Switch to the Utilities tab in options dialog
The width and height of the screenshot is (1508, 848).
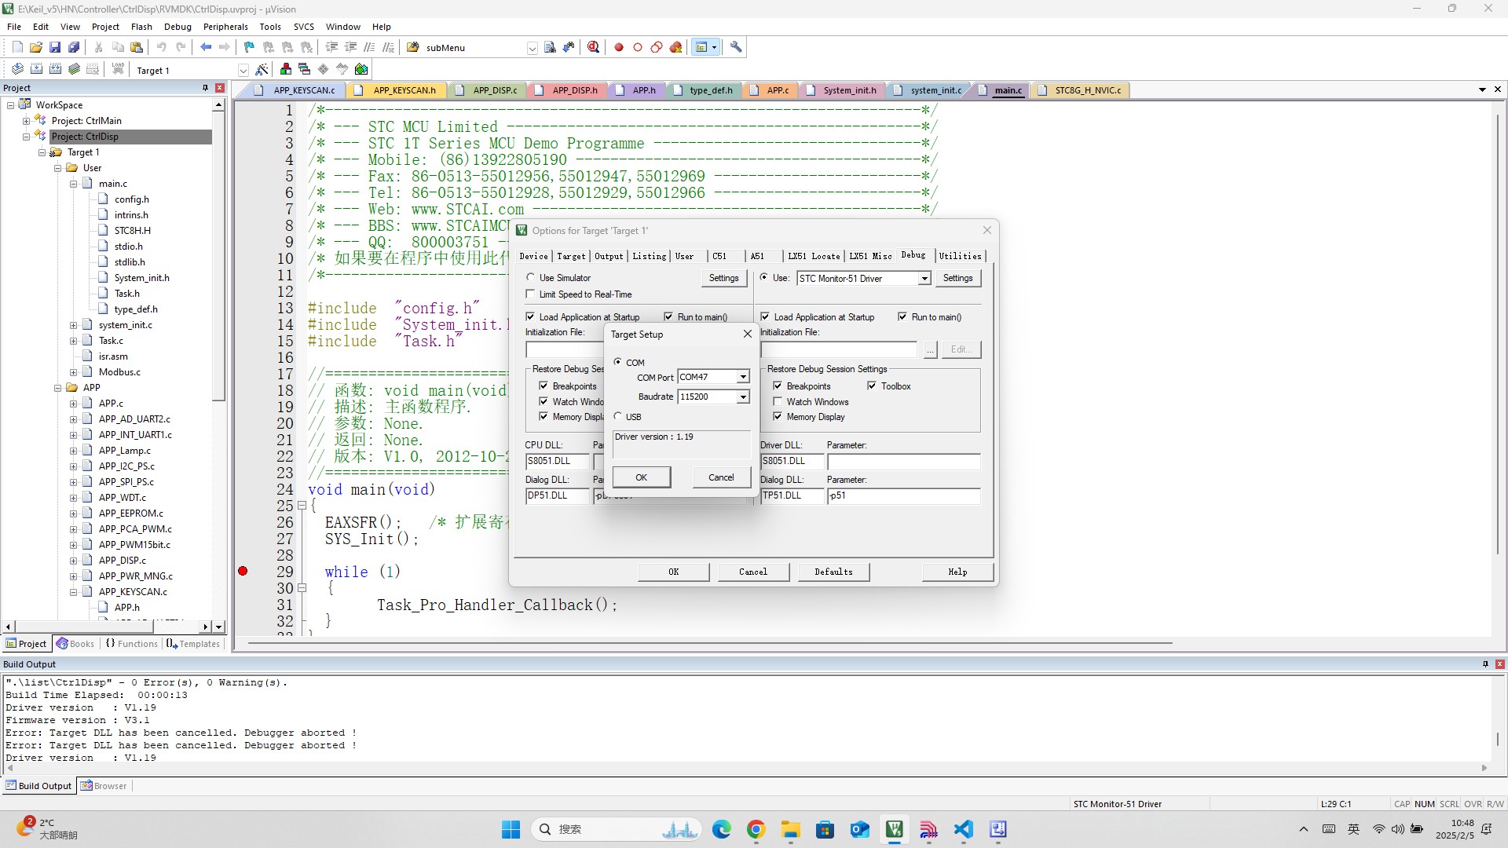[x=960, y=256]
